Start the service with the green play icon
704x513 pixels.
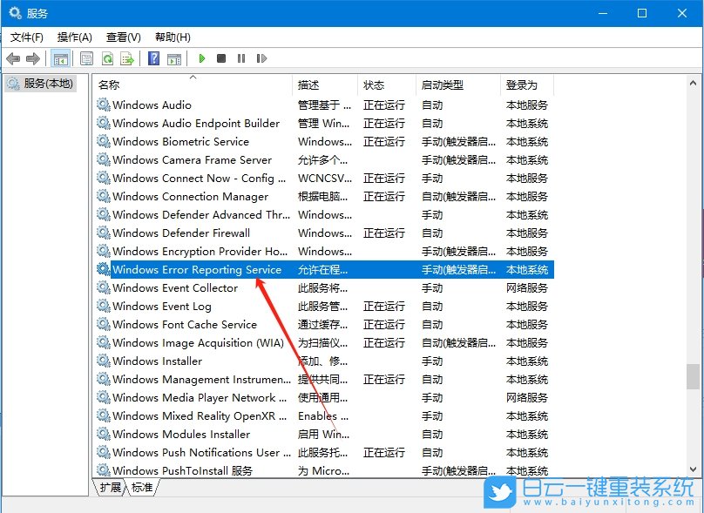pos(202,58)
